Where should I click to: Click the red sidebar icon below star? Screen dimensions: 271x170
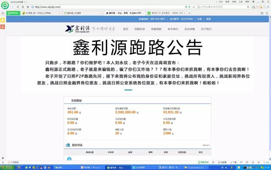3,27
